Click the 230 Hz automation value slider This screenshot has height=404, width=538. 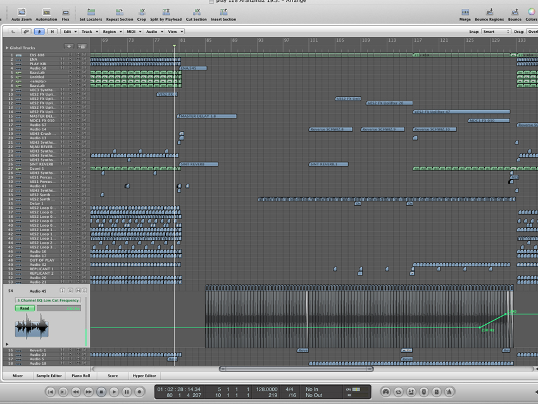tap(59, 308)
